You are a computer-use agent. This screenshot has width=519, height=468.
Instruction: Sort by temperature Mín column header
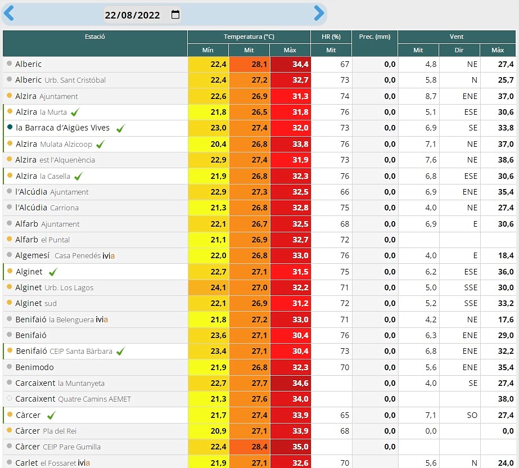coord(208,50)
